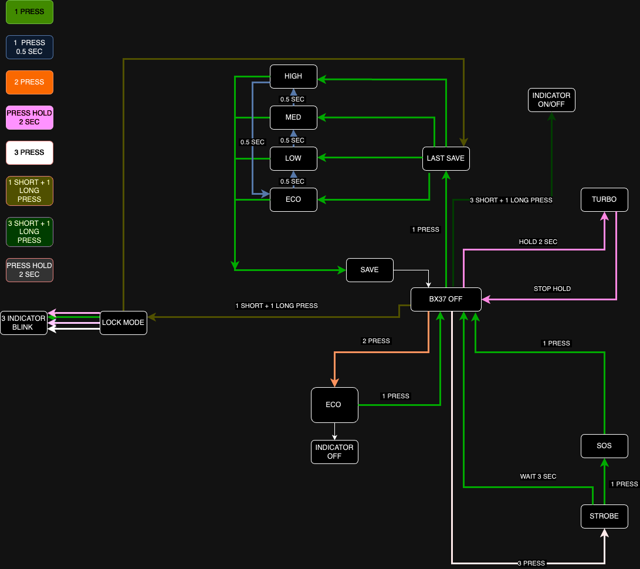Click the MED mode node
This screenshot has width=640, height=569.
(293, 117)
